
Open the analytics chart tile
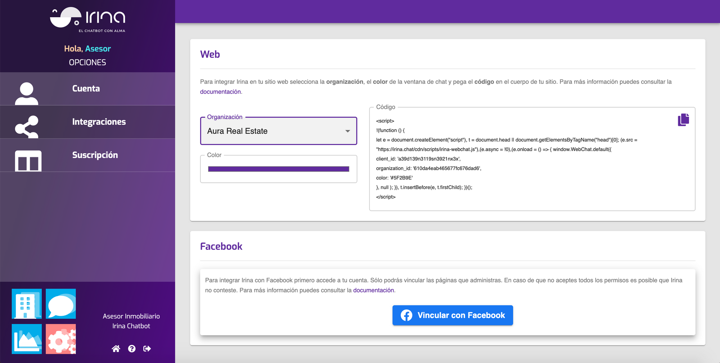[x=27, y=339]
